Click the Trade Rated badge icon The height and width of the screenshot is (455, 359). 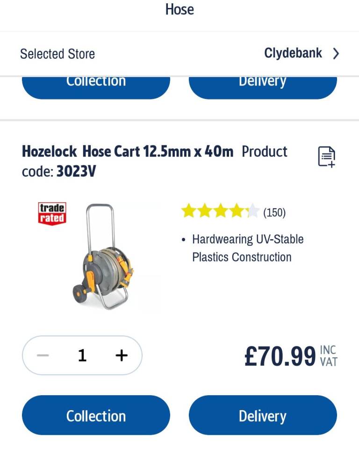pos(51,213)
